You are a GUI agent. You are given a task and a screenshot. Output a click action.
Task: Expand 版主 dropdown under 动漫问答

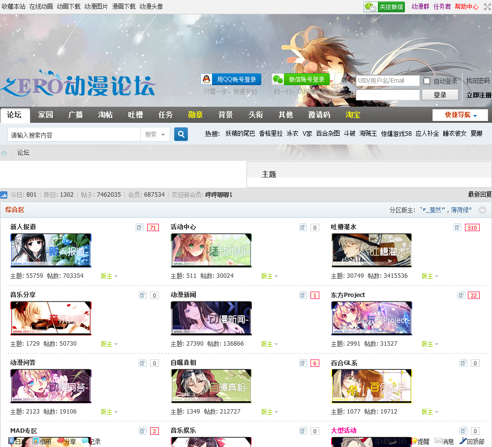(x=109, y=412)
